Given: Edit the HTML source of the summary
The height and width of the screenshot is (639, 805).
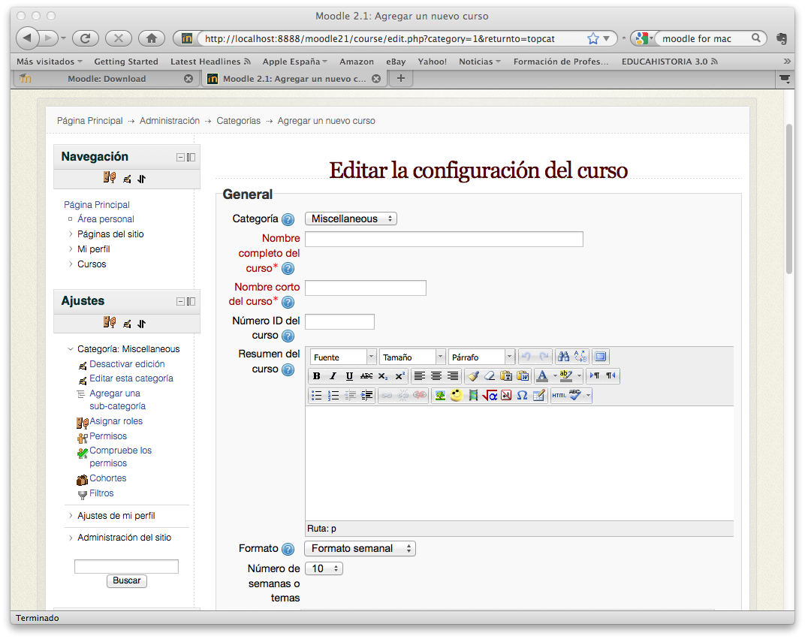Looking at the screenshot, I should click(x=558, y=396).
